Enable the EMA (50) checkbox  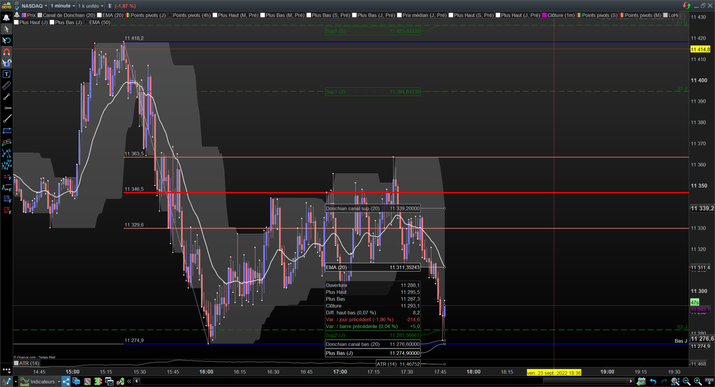[86, 22]
